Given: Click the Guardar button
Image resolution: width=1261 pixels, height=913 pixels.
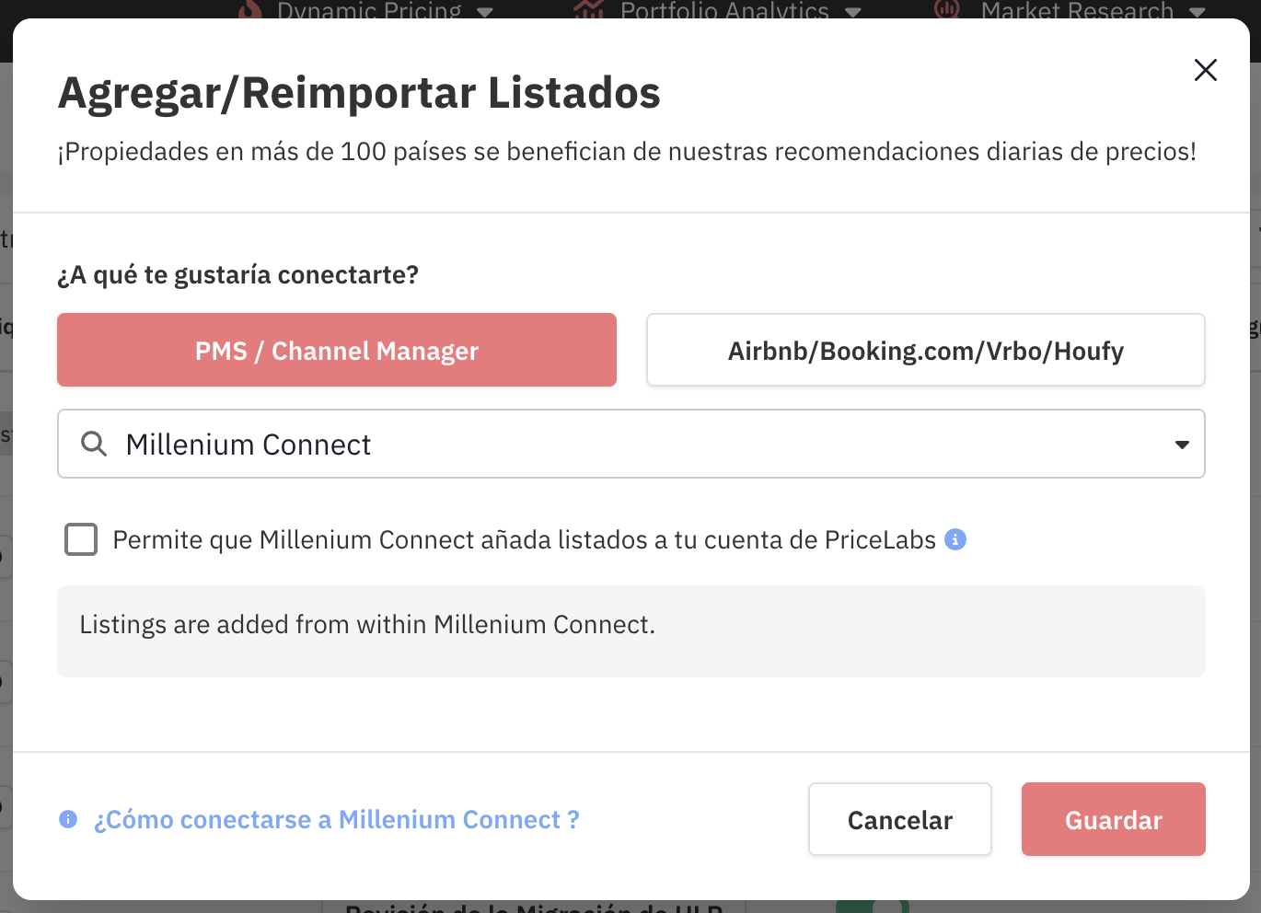Looking at the screenshot, I should click(x=1113, y=819).
